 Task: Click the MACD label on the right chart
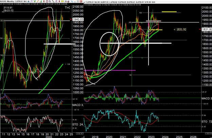pos(207,98)
